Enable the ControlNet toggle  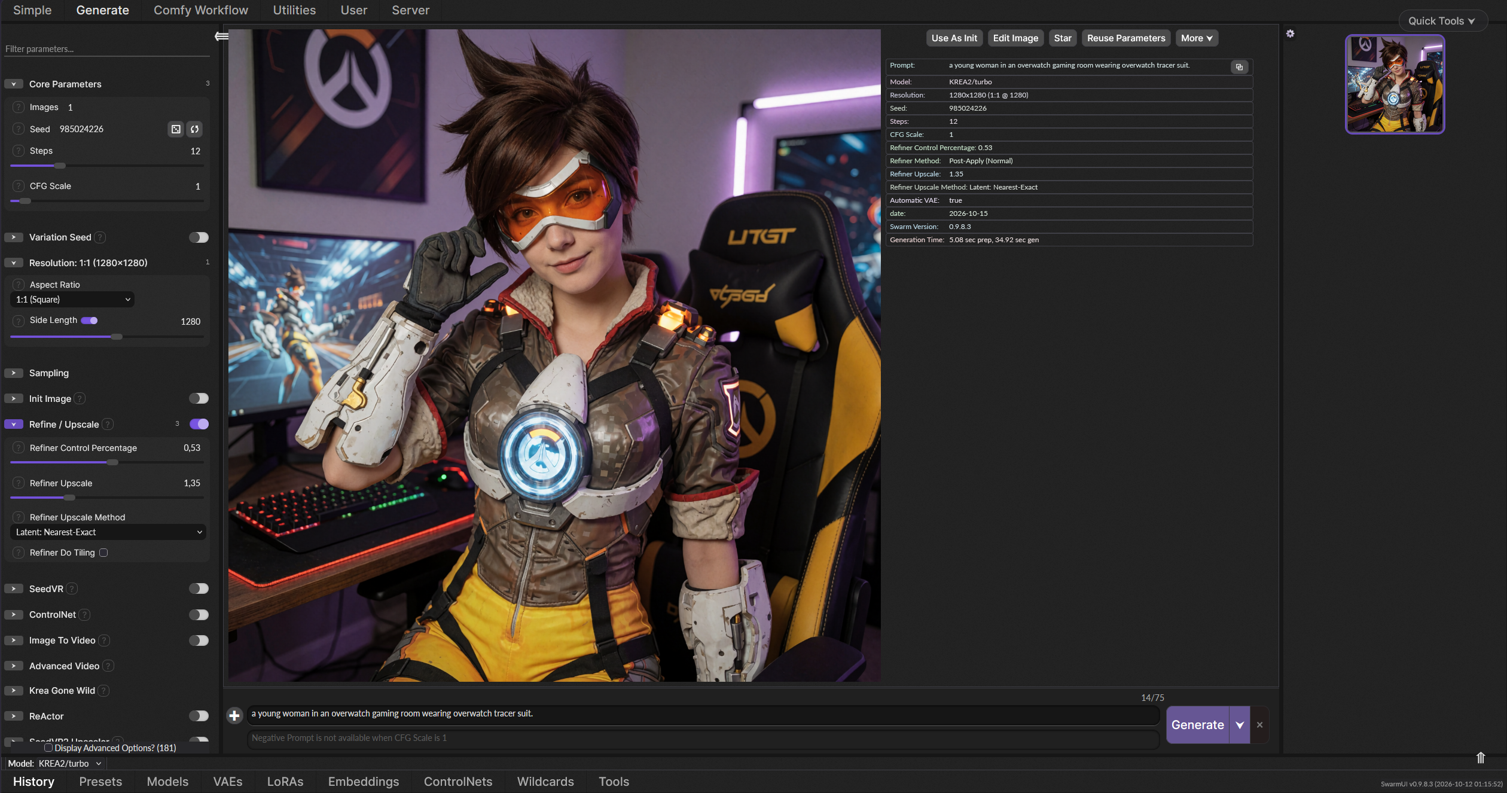(x=199, y=615)
